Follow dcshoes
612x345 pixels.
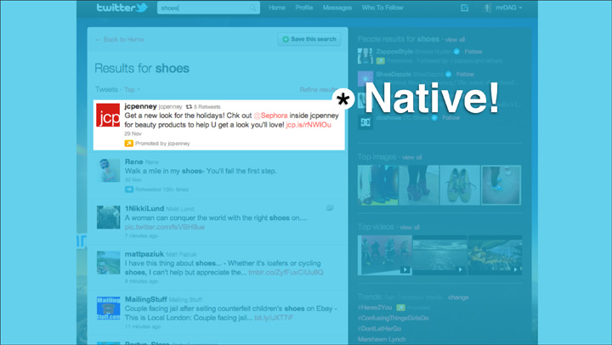point(450,117)
